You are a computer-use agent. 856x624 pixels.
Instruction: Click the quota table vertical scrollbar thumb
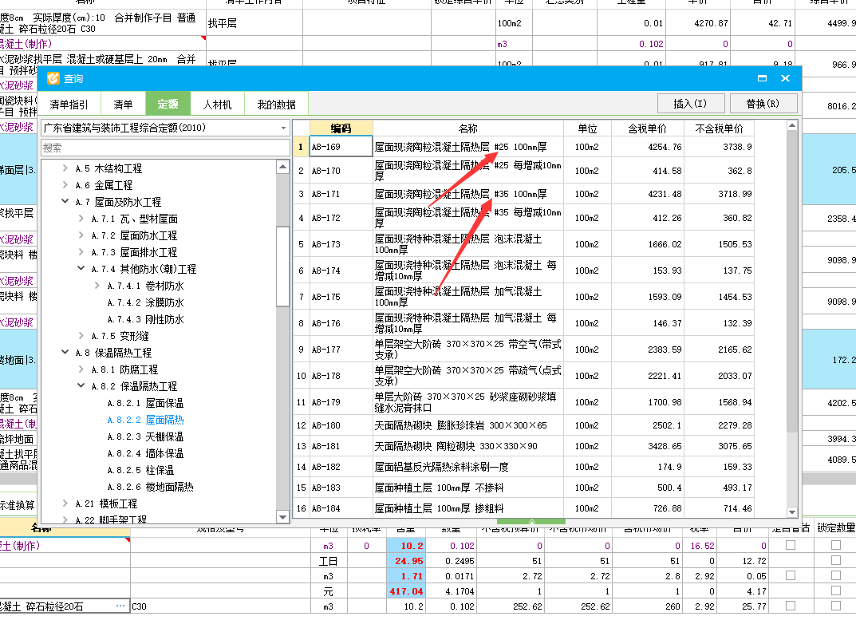tap(792, 281)
